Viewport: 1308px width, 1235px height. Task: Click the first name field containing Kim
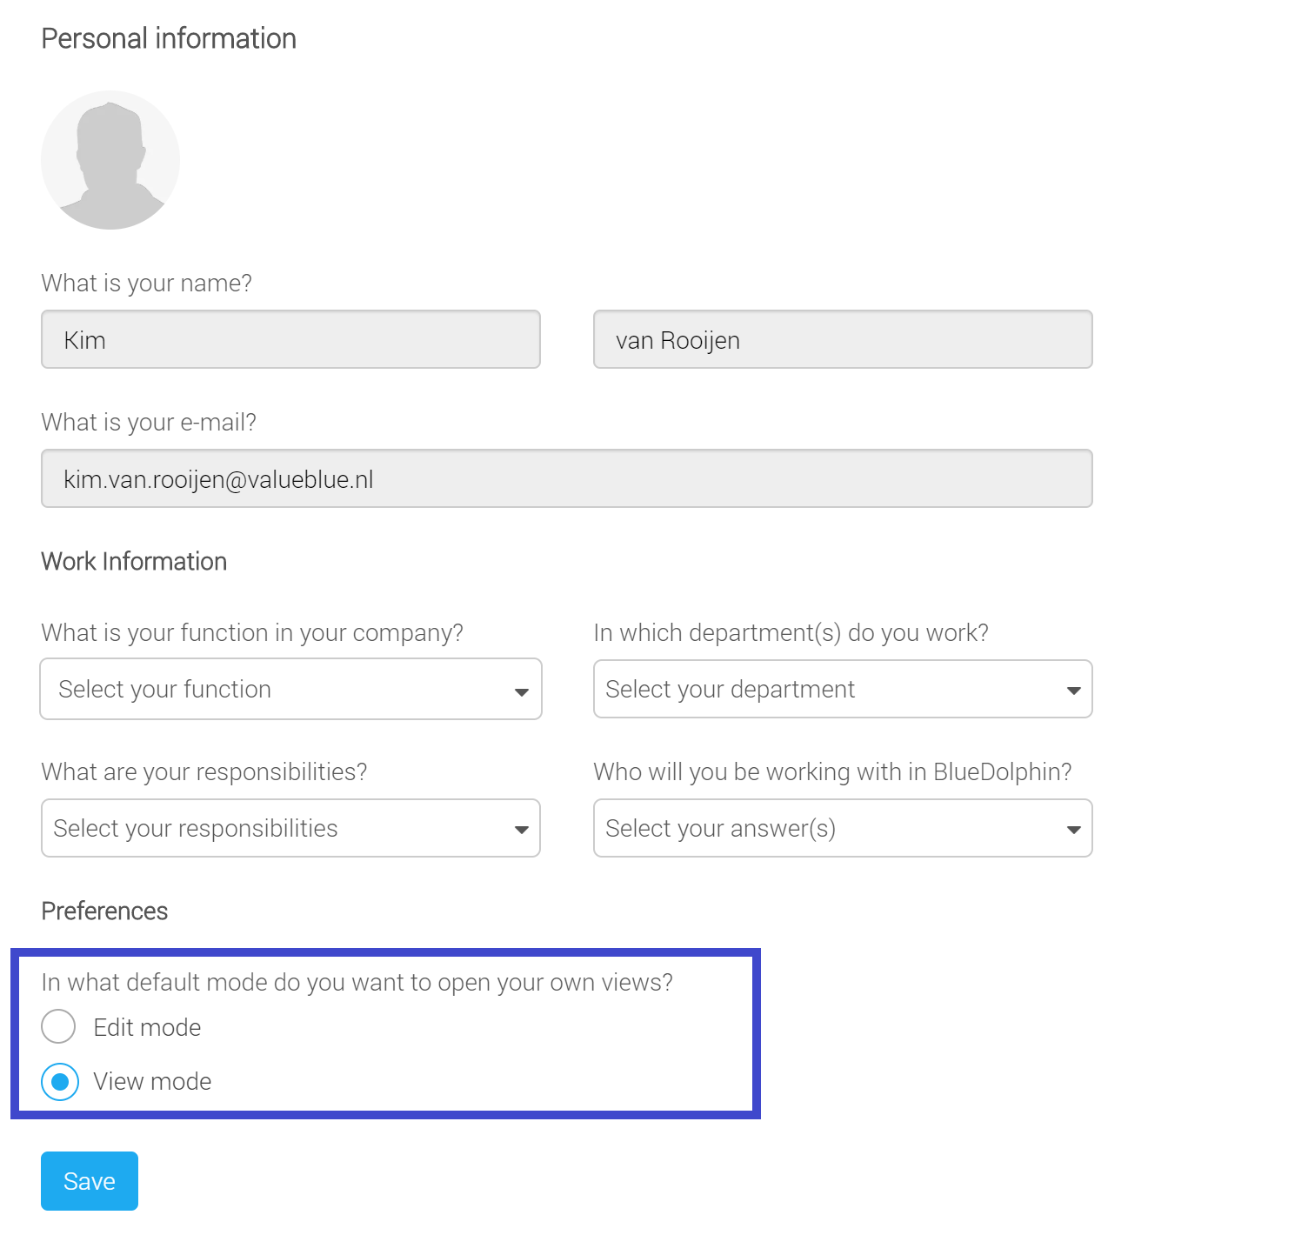(290, 339)
